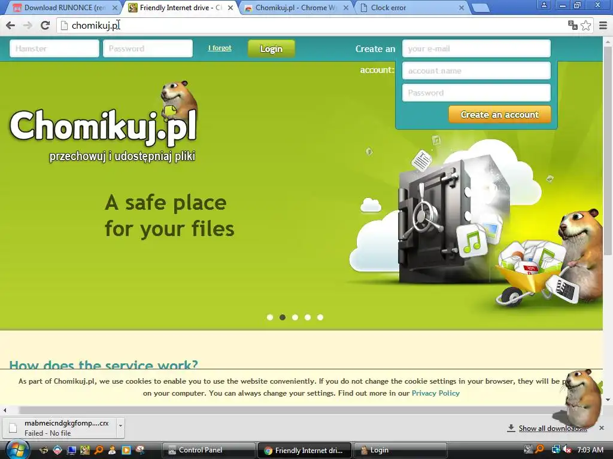Click the vertical page scrollbar thumb
Viewport: 613px width, 459px height.
click(608, 150)
